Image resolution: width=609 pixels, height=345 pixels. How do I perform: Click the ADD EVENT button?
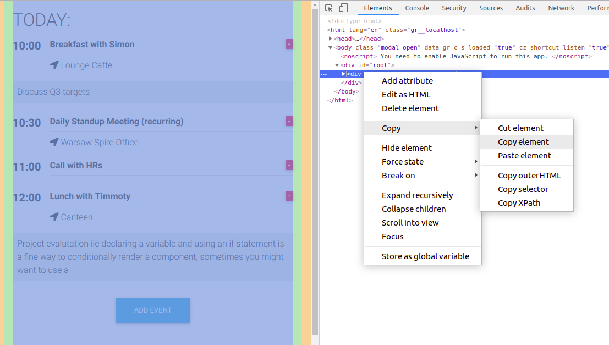pyautogui.click(x=152, y=310)
